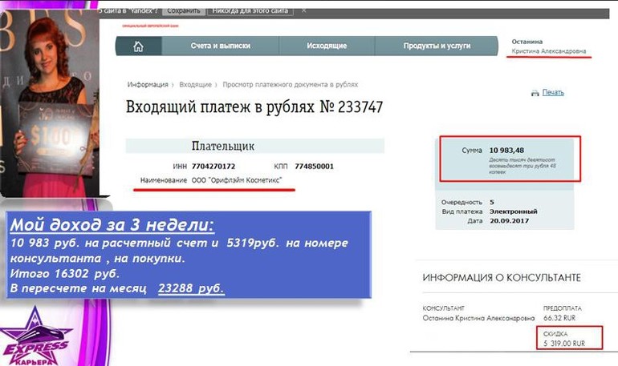The height and width of the screenshot is (366, 618).
Task: Click the small red bank logo
Action: coord(151,27)
